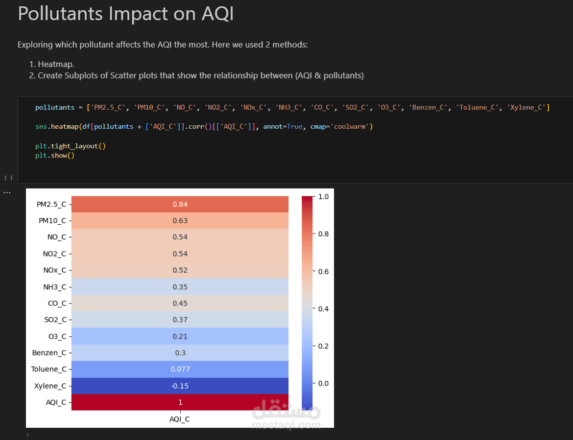Click the pollutants list definition line
This screenshot has width=573, height=440.
(292, 107)
